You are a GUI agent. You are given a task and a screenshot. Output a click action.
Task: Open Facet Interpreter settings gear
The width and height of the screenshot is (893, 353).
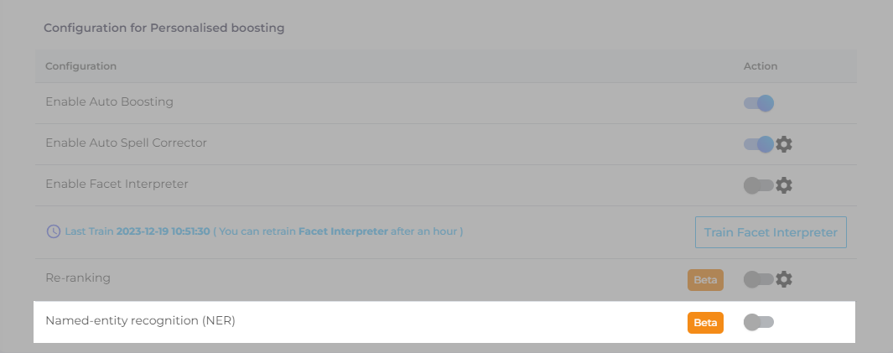[x=784, y=185]
